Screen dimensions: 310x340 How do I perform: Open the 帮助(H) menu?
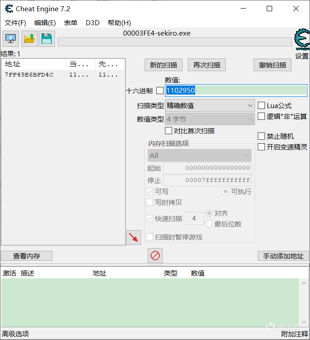tap(119, 23)
